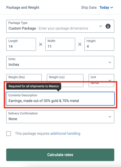Viewport: 121px width, 167px height.
Task: Click the multiplication symbol between Length and Width
Action: pos(41,44)
